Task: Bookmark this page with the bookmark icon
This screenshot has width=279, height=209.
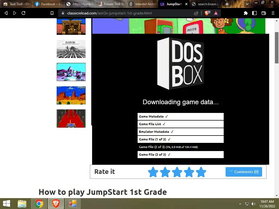Action: (52, 13)
